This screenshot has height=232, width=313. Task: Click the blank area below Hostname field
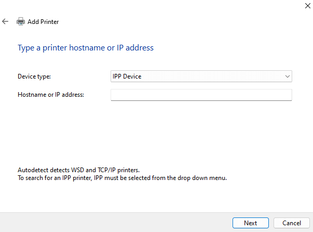pos(156,130)
